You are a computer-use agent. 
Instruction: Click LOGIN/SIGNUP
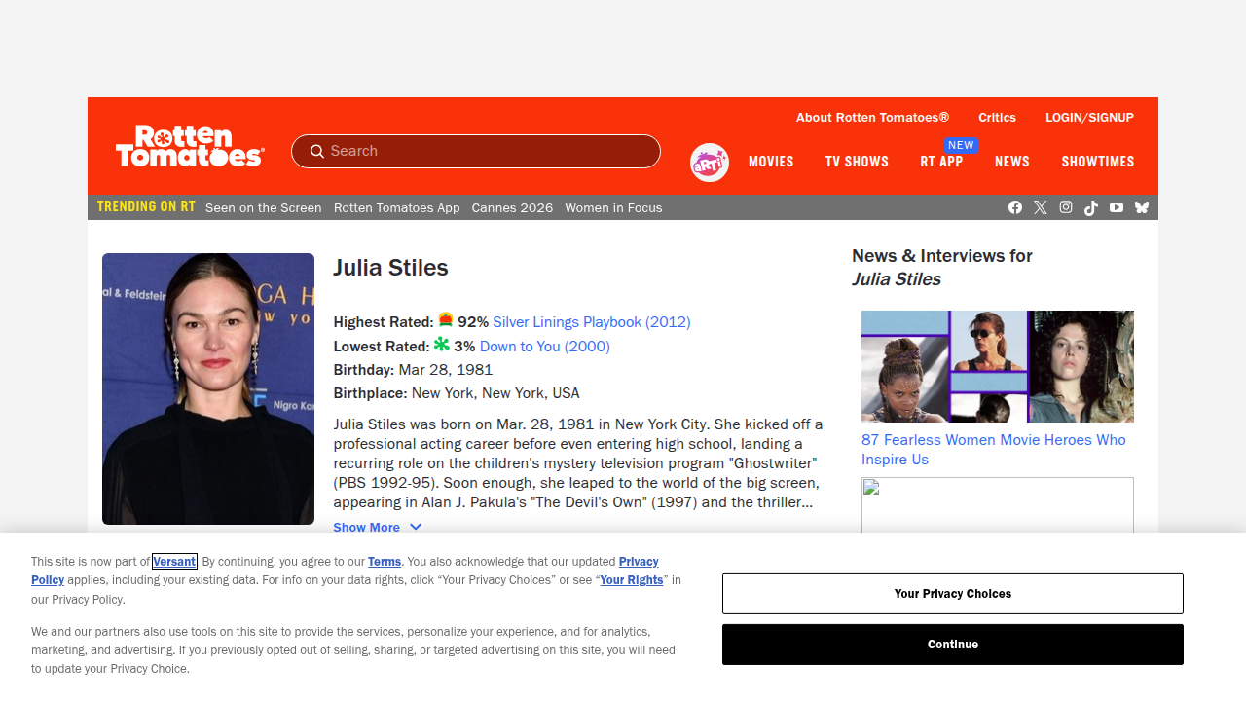(x=1089, y=117)
